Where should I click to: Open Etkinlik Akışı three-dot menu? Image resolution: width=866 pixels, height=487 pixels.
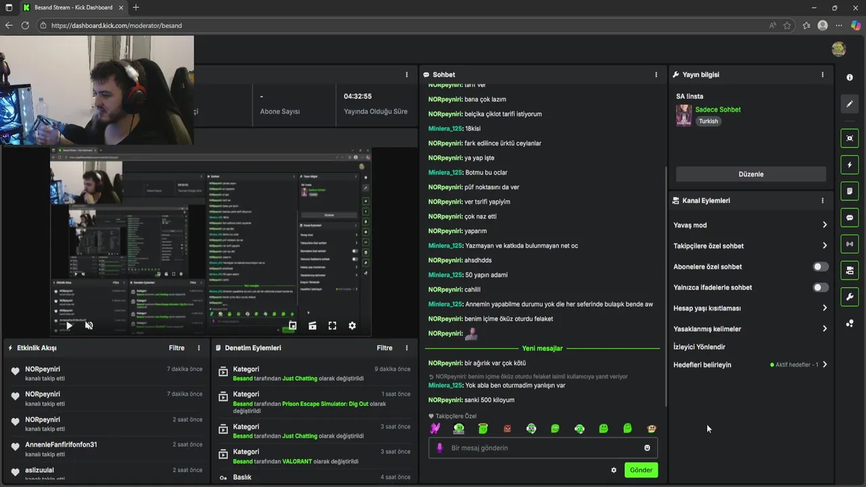[x=199, y=348]
